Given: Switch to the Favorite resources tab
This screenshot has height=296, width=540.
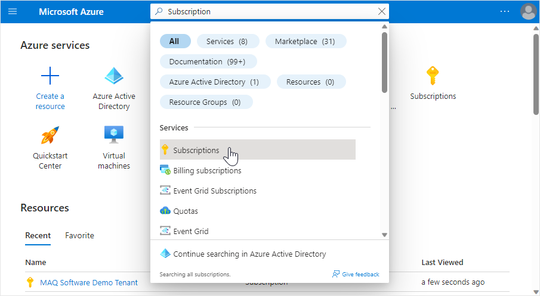Looking at the screenshot, I should click(x=79, y=235).
